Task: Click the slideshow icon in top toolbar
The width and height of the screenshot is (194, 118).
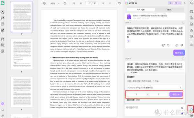Action: click(x=119, y=3)
